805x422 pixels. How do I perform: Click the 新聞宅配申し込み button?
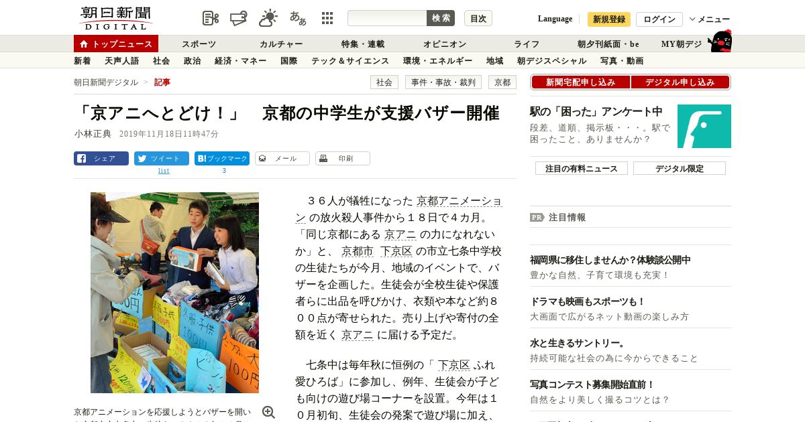point(580,82)
